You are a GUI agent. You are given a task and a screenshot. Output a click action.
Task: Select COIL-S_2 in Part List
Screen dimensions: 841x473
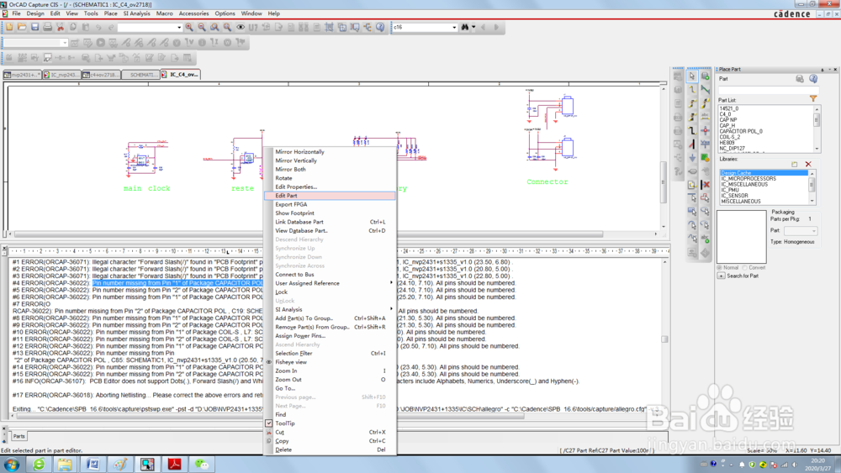pos(731,137)
